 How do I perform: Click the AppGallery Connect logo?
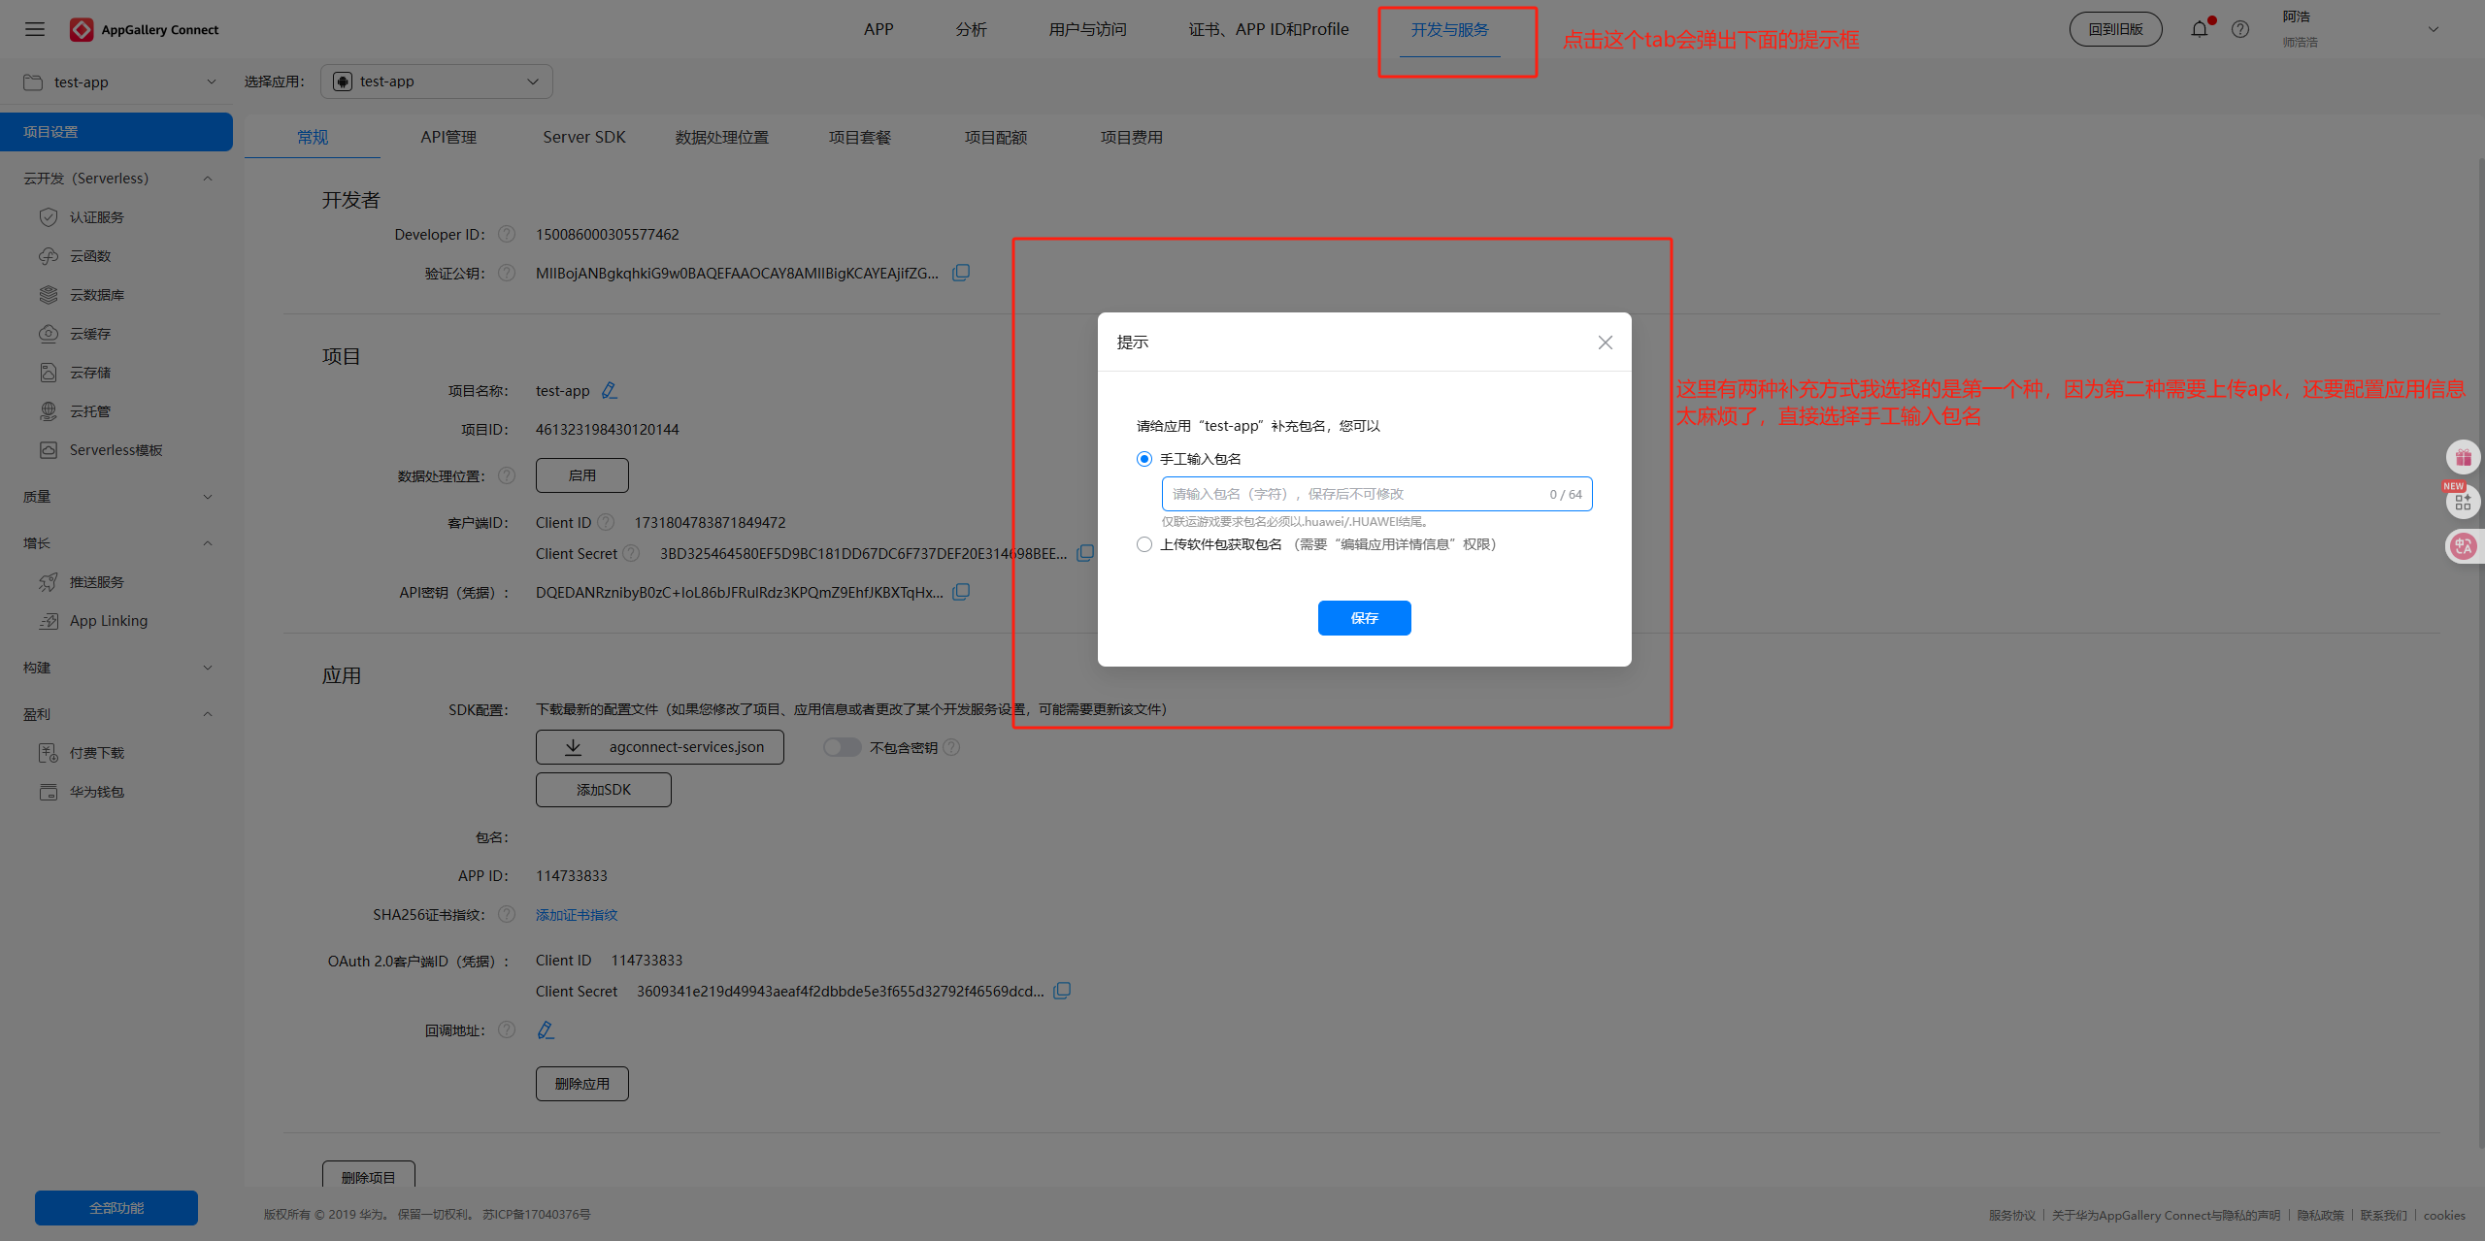click(x=144, y=29)
